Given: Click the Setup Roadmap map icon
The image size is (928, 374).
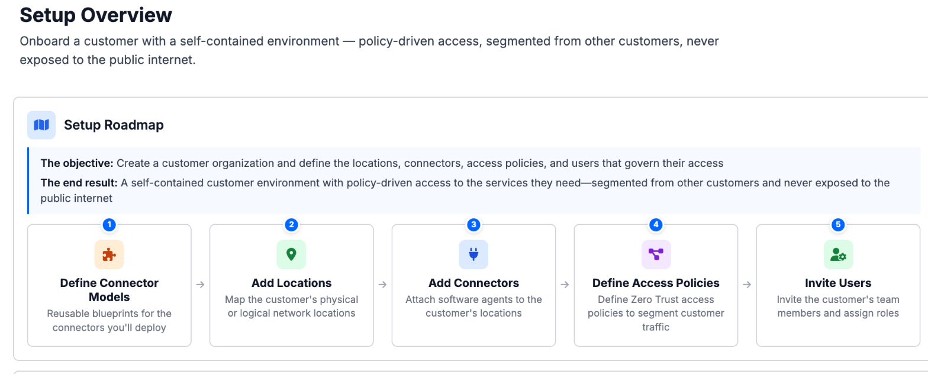Looking at the screenshot, I should point(41,125).
